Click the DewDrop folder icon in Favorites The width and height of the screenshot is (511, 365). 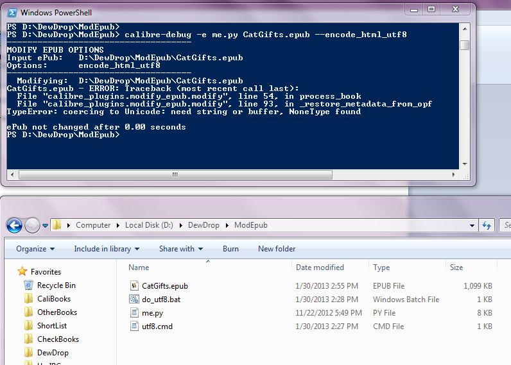click(29, 352)
